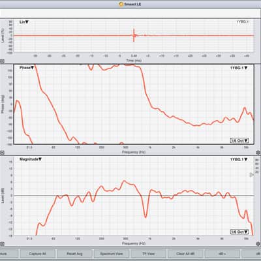Switch to TF View
The image size is (261, 261).
pos(148,254)
